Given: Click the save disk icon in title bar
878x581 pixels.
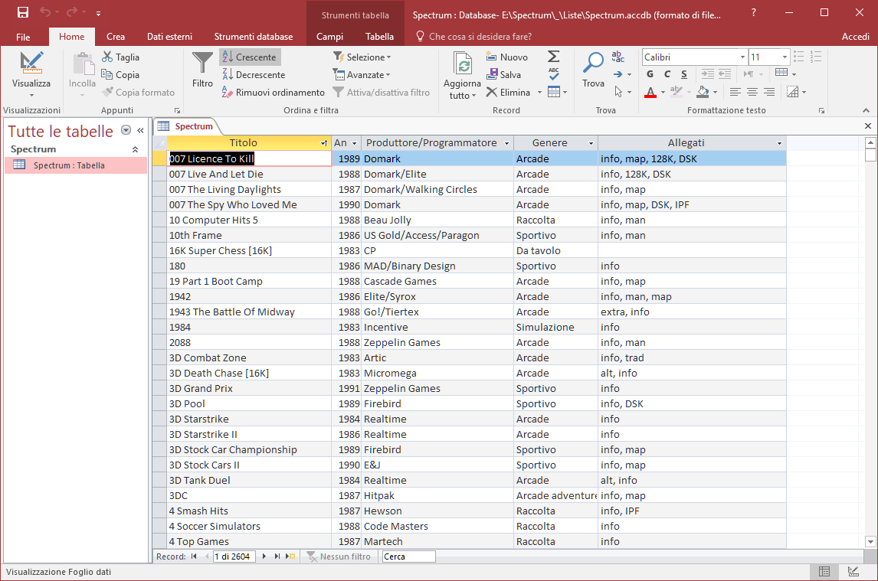Looking at the screenshot, I should coord(23,12).
